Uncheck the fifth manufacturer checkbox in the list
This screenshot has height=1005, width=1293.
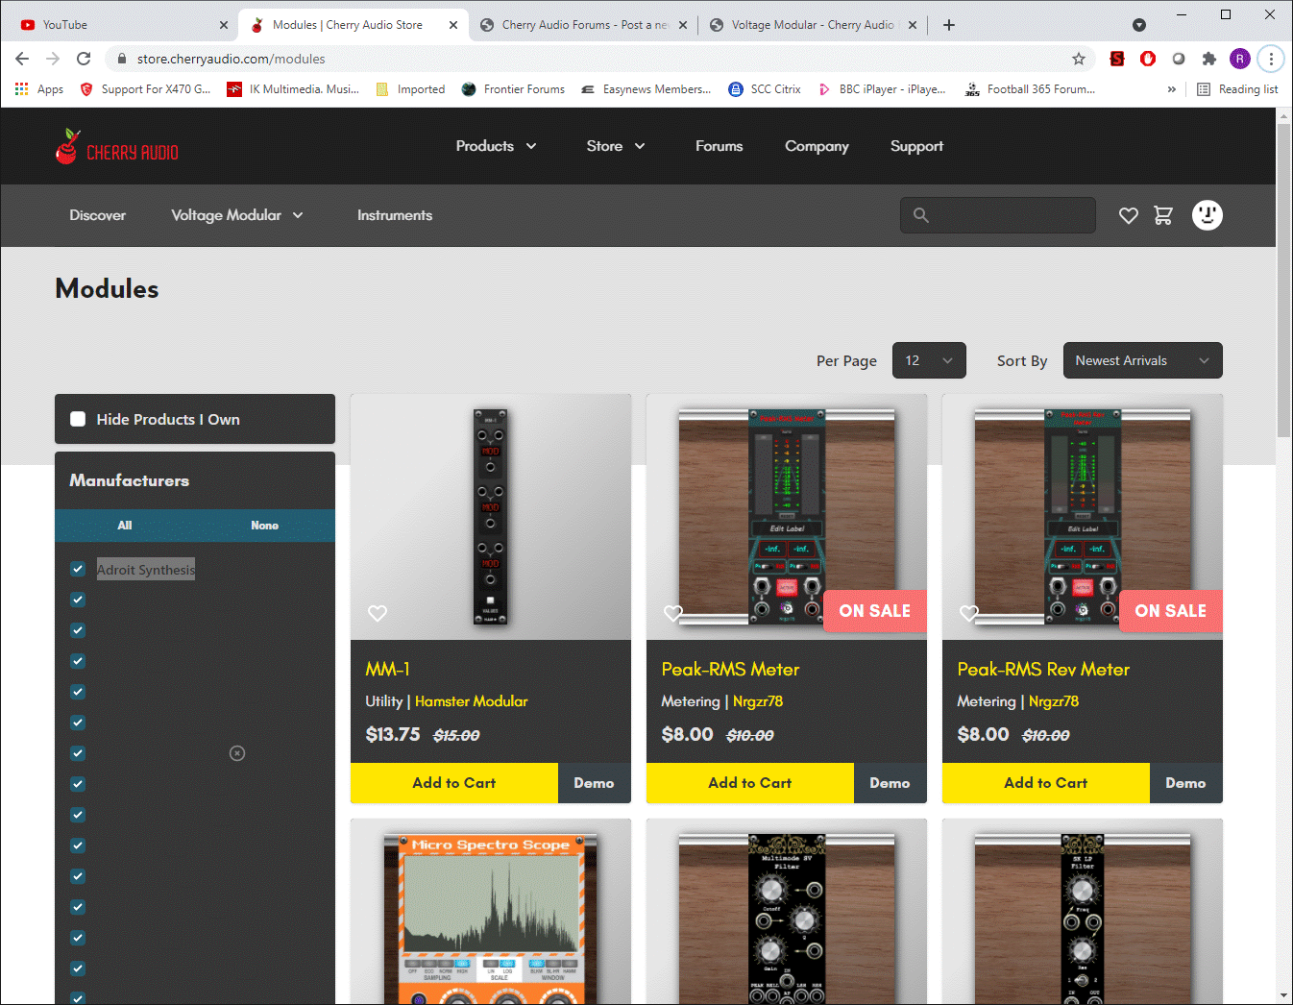[x=78, y=692]
